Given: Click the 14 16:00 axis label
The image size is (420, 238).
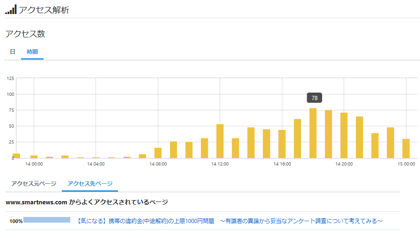Looking at the screenshot, I should point(282,164).
